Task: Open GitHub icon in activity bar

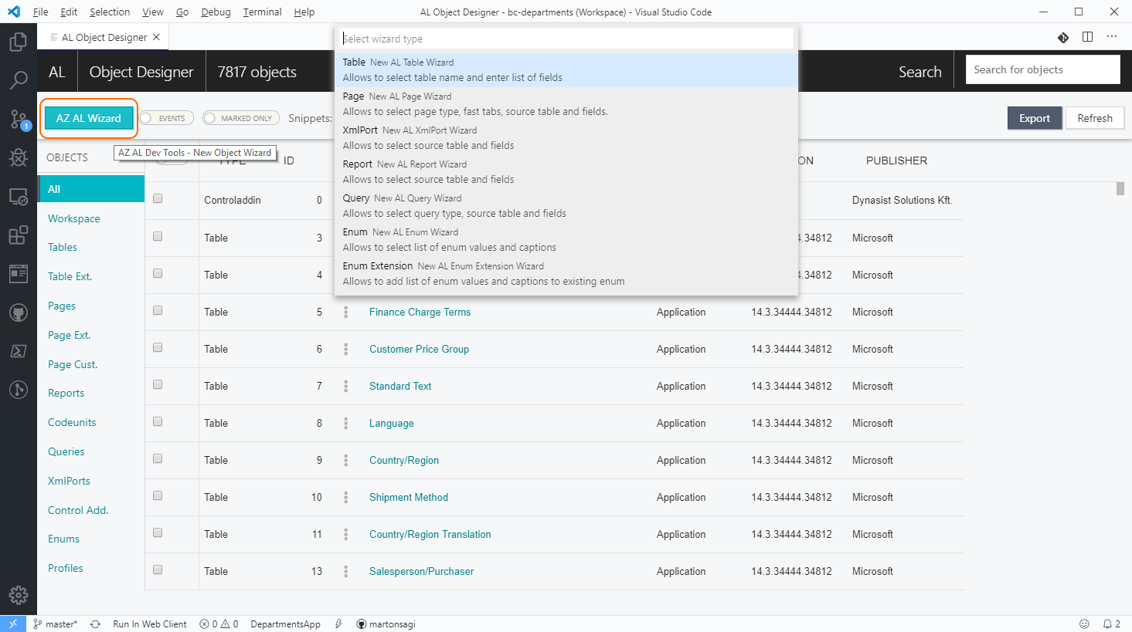Action: [18, 313]
